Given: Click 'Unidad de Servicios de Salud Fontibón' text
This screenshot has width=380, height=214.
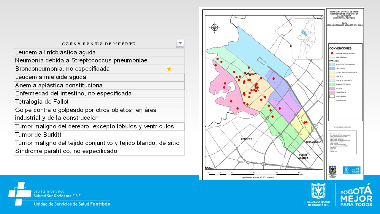Looking at the screenshot, I should click(72, 204).
